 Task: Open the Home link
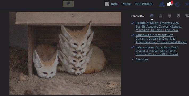(127, 4)
